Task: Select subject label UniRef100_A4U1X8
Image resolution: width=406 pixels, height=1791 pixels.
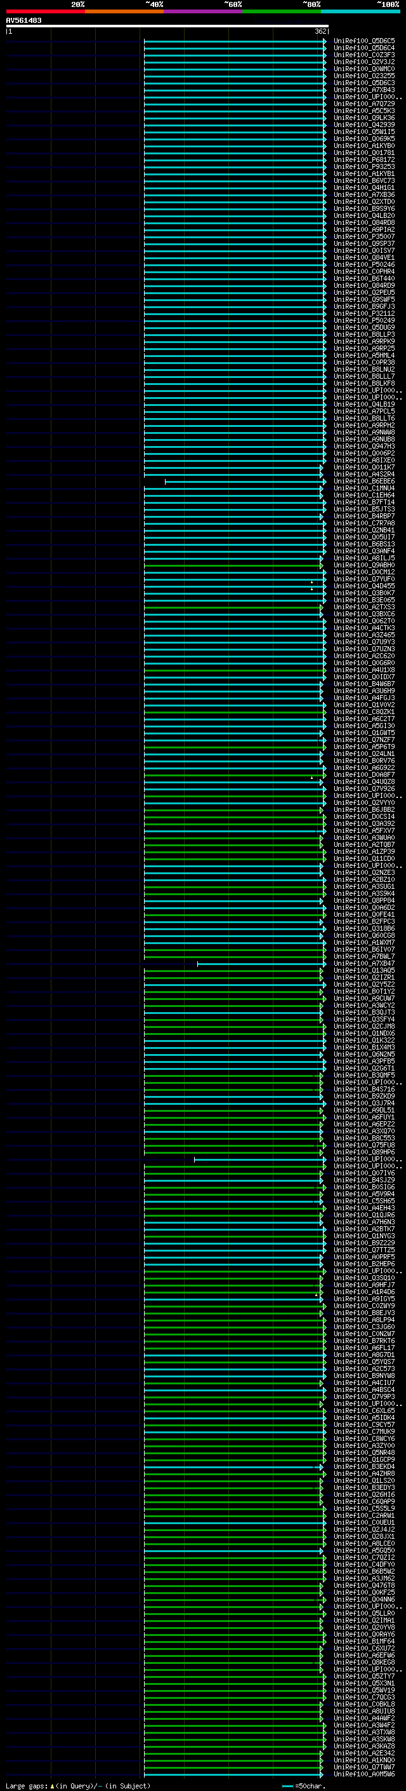Action: [364, 670]
